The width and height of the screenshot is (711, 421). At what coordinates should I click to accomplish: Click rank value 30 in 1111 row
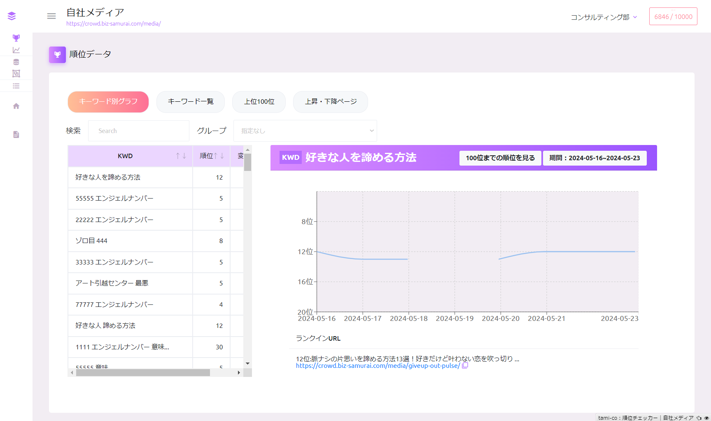(219, 347)
